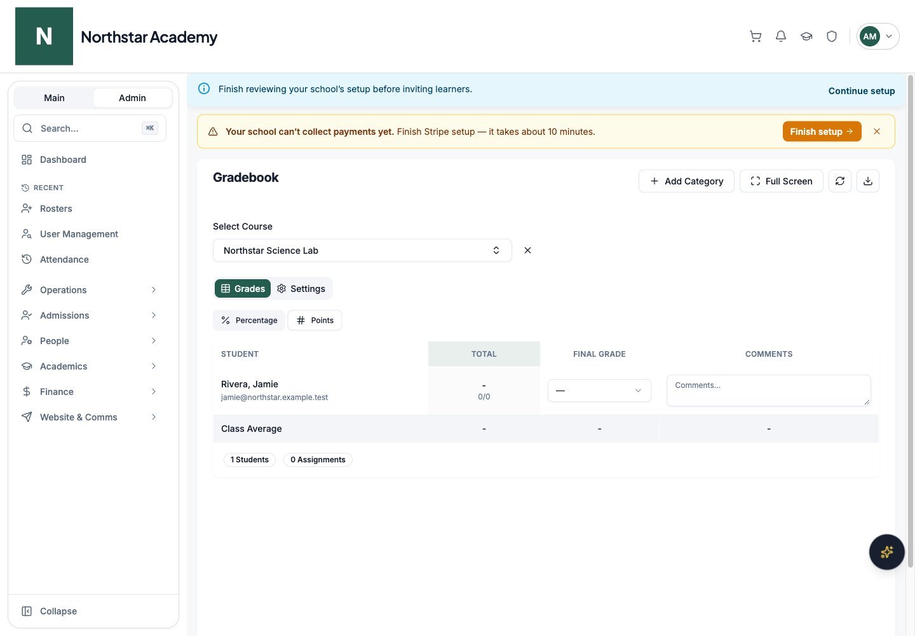Download the gradebook export
This screenshot has height=636, width=915.
pyautogui.click(x=868, y=181)
